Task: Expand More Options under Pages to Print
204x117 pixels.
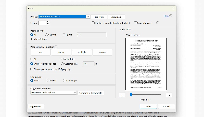Action: tap(39, 39)
